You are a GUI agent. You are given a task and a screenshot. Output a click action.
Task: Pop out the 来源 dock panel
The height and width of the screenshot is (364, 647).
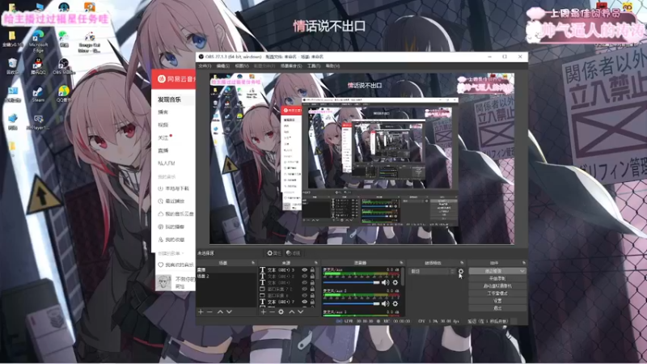[316, 263]
